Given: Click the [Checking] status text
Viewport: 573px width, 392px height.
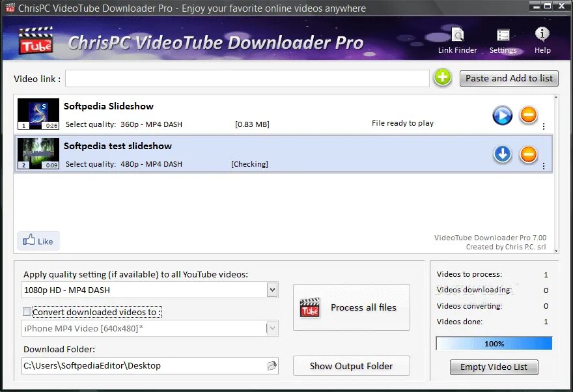Looking at the screenshot, I should point(249,164).
